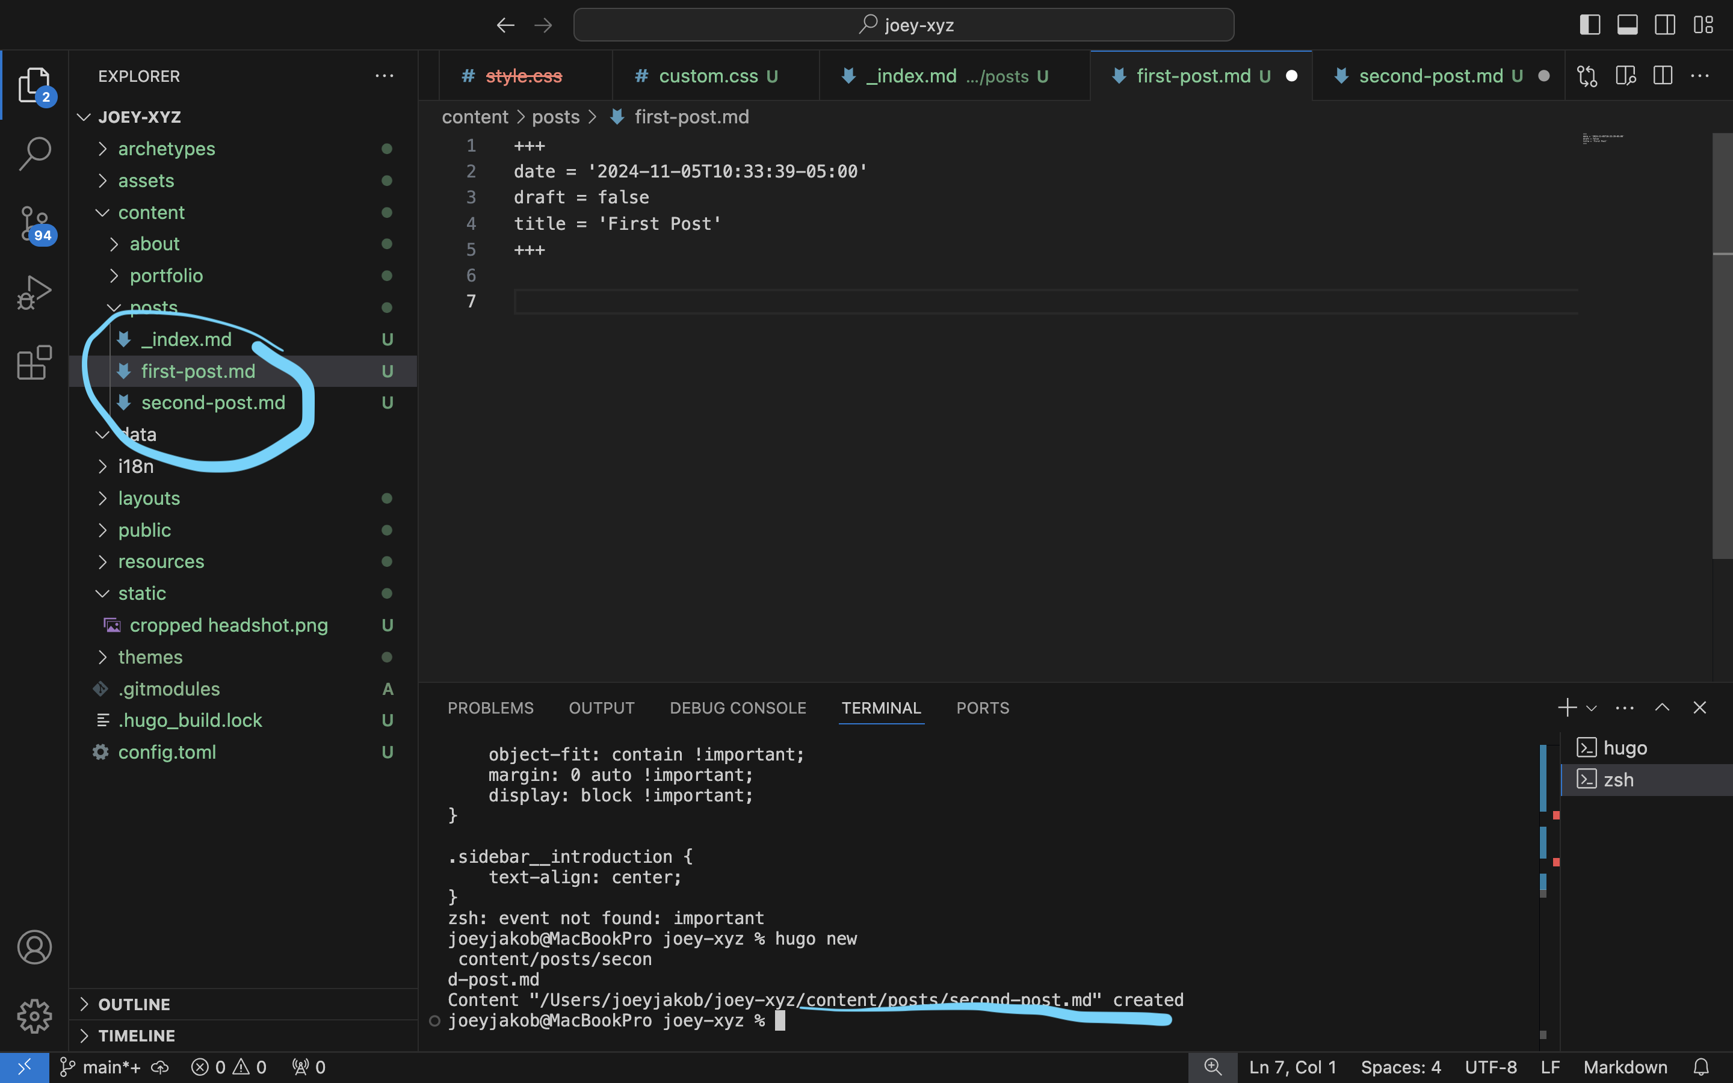This screenshot has height=1083, width=1733.
Task: Click the main branch indicator in status bar
Action: point(102,1067)
